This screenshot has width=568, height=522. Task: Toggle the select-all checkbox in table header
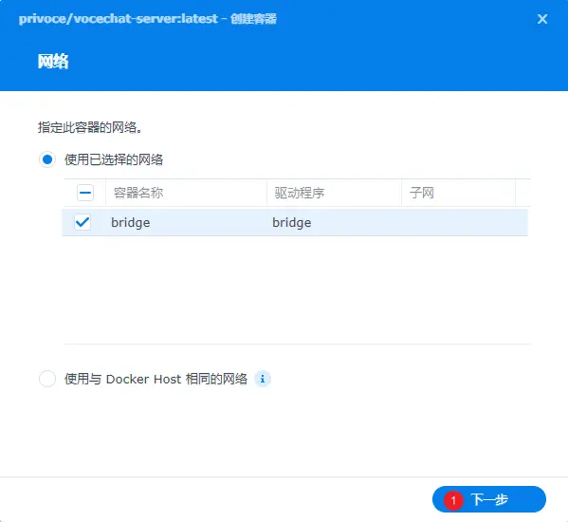pos(85,193)
